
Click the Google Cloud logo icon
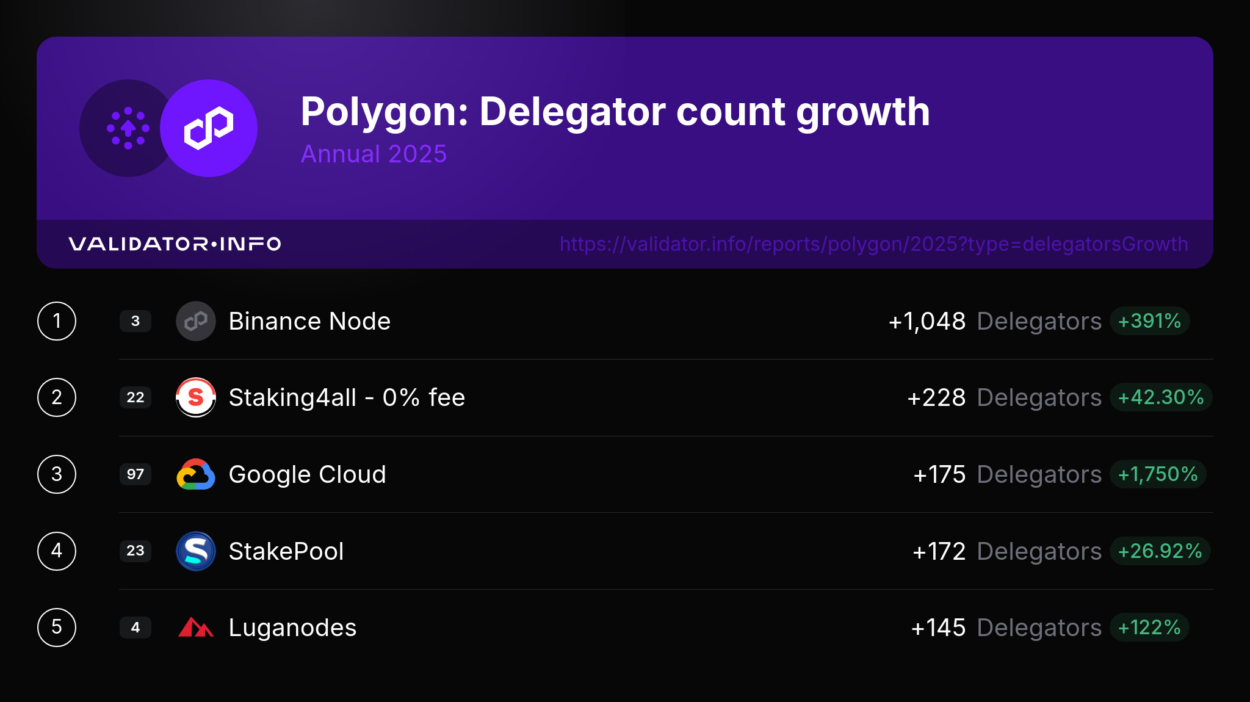[x=196, y=474]
